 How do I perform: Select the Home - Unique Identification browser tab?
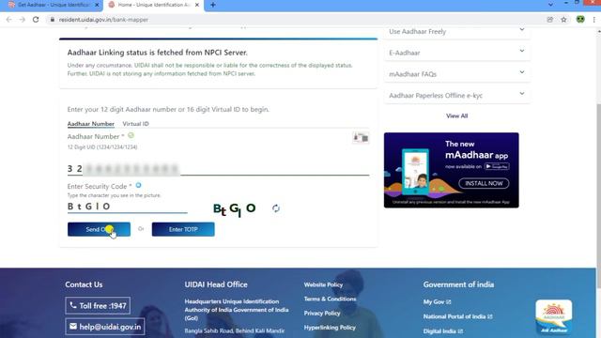point(153,5)
